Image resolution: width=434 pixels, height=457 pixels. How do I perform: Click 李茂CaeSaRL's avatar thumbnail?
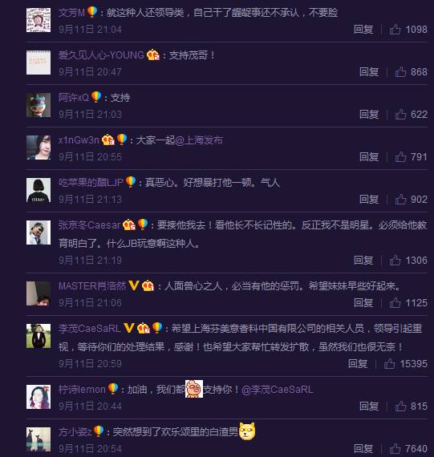pyautogui.click(x=39, y=336)
